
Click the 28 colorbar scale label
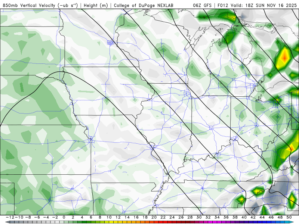[x=190, y=217]
